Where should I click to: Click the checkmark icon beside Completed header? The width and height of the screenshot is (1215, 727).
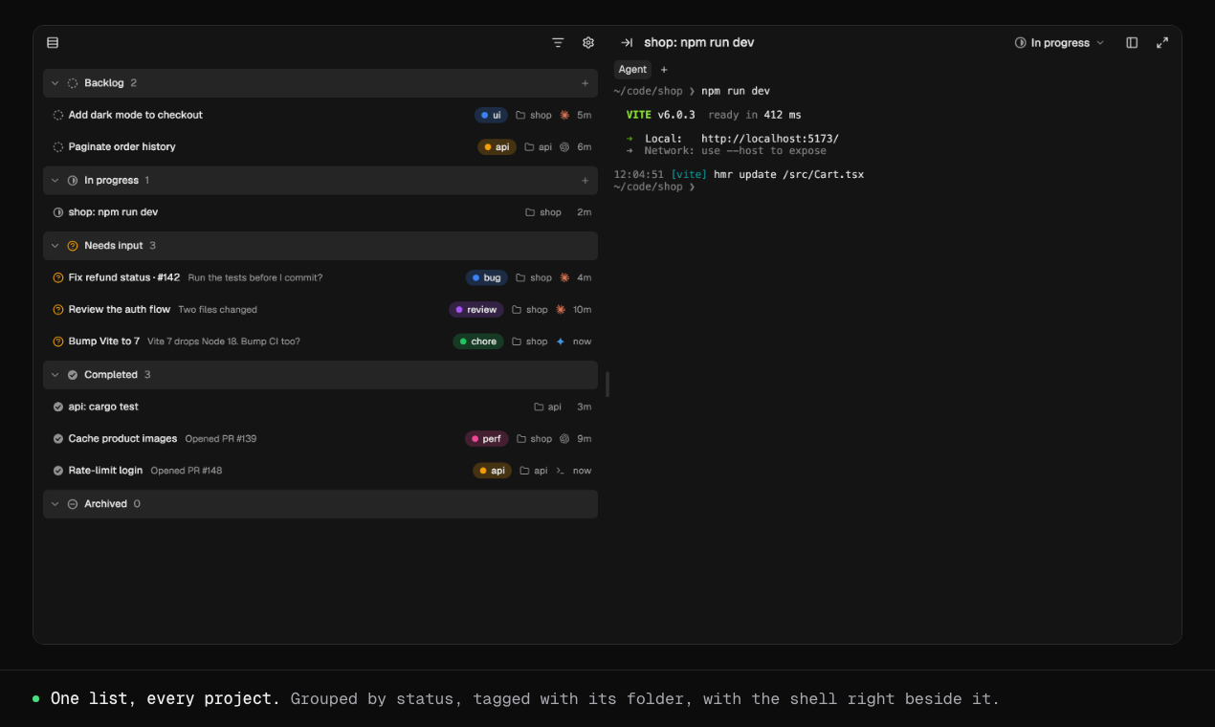click(x=73, y=375)
